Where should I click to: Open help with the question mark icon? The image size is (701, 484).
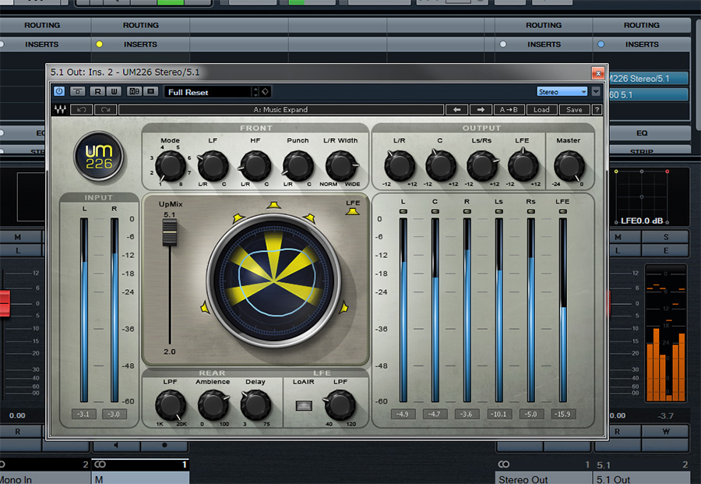(597, 110)
